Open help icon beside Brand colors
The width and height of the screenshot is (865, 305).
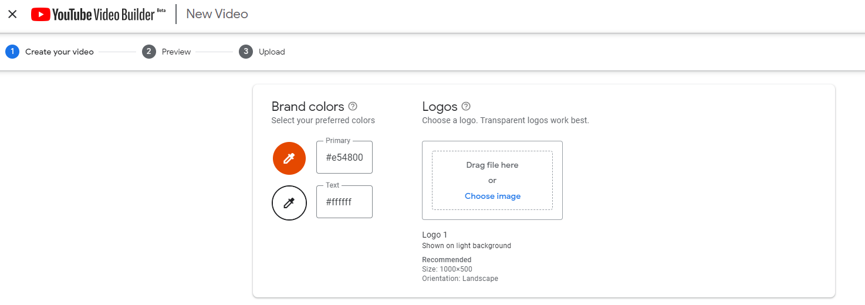(x=353, y=106)
